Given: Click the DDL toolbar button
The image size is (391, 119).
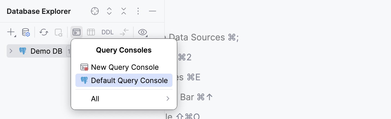Looking at the screenshot, I should pos(108,32).
